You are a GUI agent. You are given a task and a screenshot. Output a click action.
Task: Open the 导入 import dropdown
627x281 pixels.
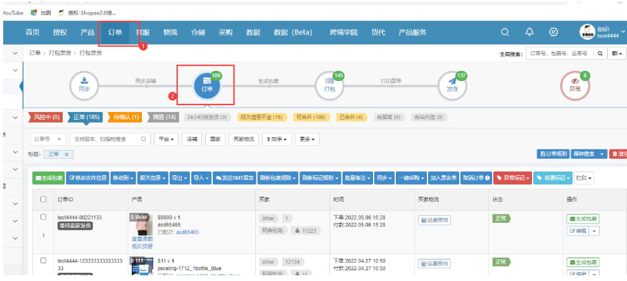201,178
